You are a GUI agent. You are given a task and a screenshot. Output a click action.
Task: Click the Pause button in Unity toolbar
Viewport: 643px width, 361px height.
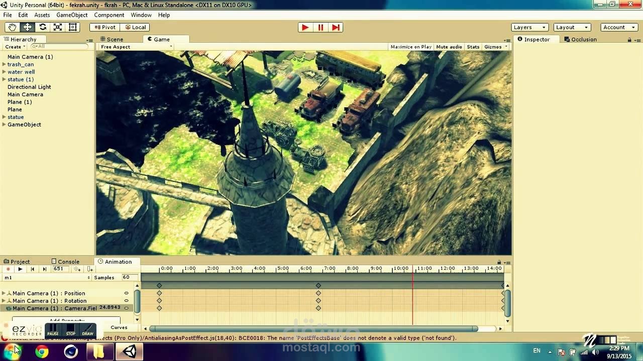320,27
